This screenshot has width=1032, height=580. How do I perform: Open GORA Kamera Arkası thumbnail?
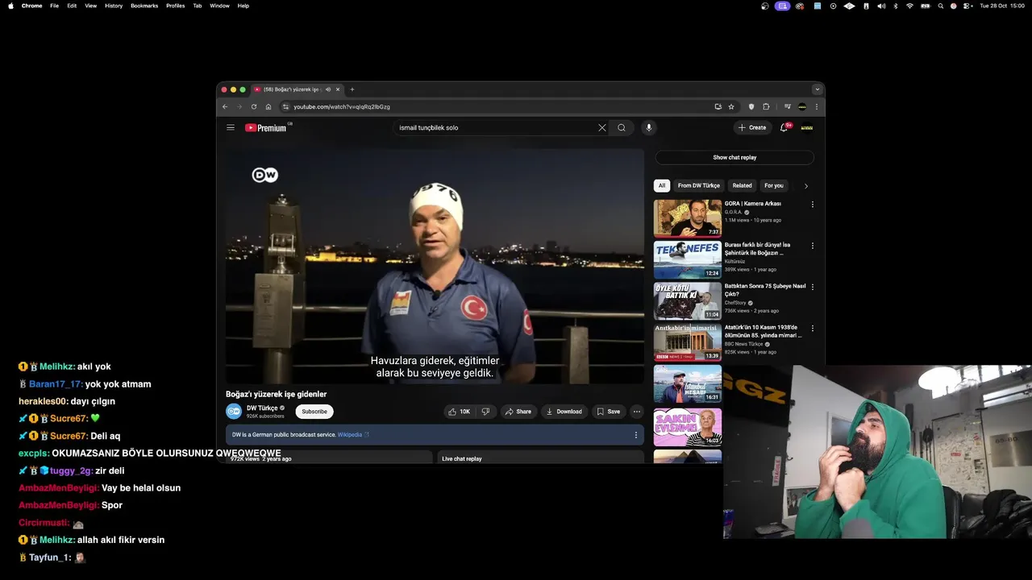pyautogui.click(x=688, y=217)
